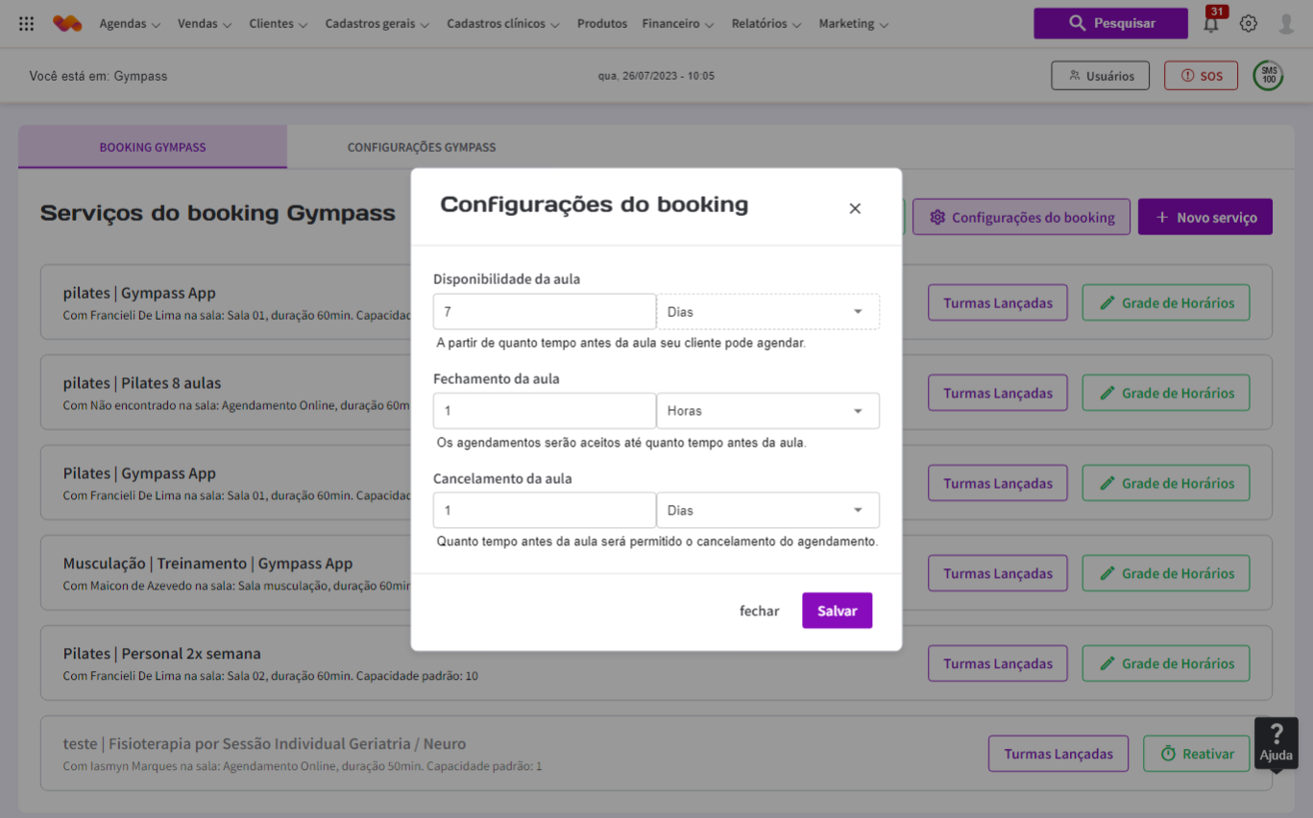1313x818 pixels.
Task: Open Grade de Horários for capitalized Pilates Gympass App
Action: pyautogui.click(x=1166, y=483)
